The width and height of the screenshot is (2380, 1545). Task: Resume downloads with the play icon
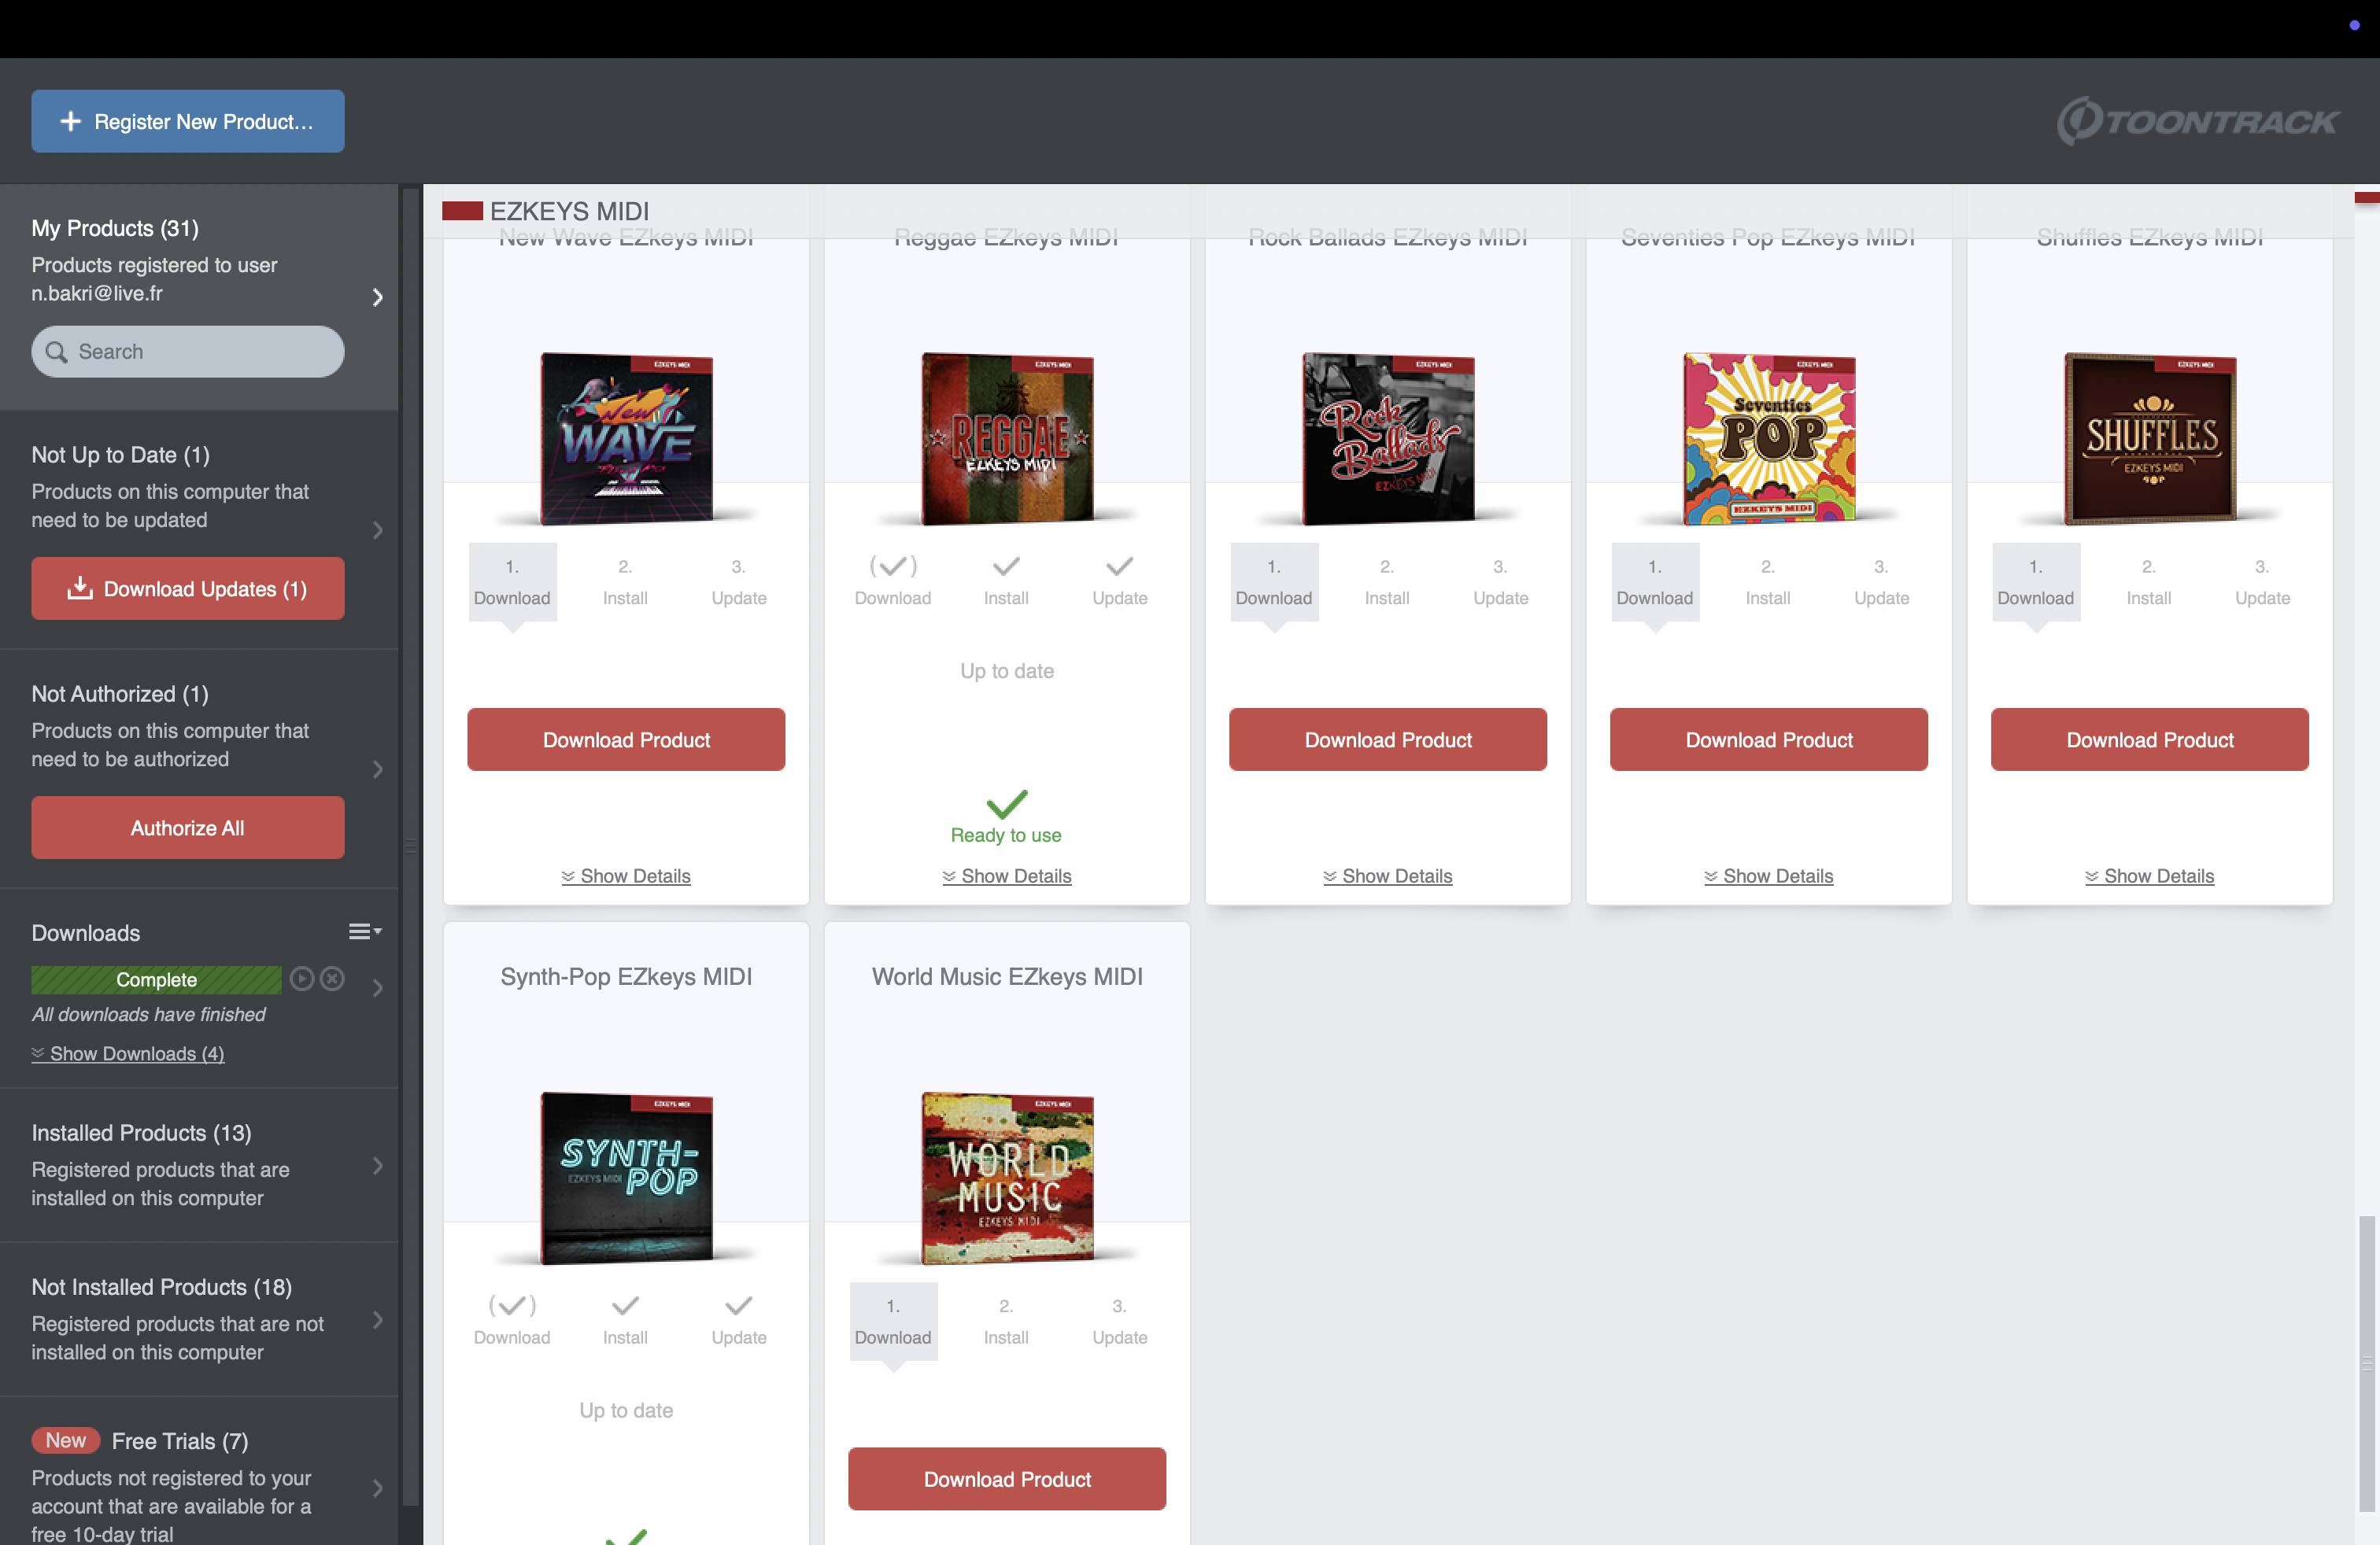tap(301, 979)
